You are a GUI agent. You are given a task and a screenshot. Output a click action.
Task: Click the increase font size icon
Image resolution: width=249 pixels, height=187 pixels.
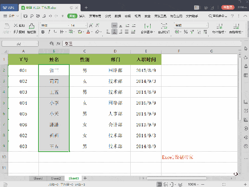coord(91,25)
